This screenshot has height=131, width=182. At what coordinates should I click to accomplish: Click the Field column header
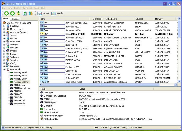[59, 89]
